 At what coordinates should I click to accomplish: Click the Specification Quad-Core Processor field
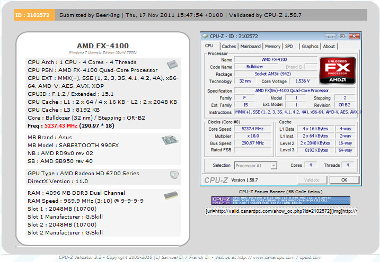coord(295,91)
